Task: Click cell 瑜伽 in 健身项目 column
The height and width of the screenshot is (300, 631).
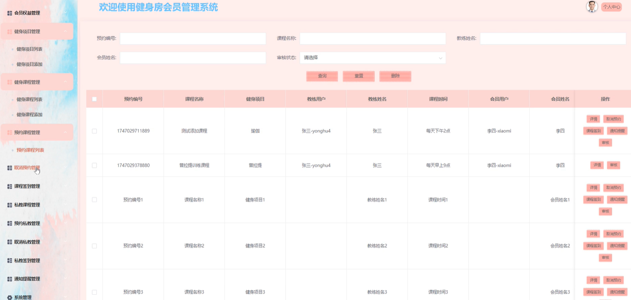Action: [255, 131]
